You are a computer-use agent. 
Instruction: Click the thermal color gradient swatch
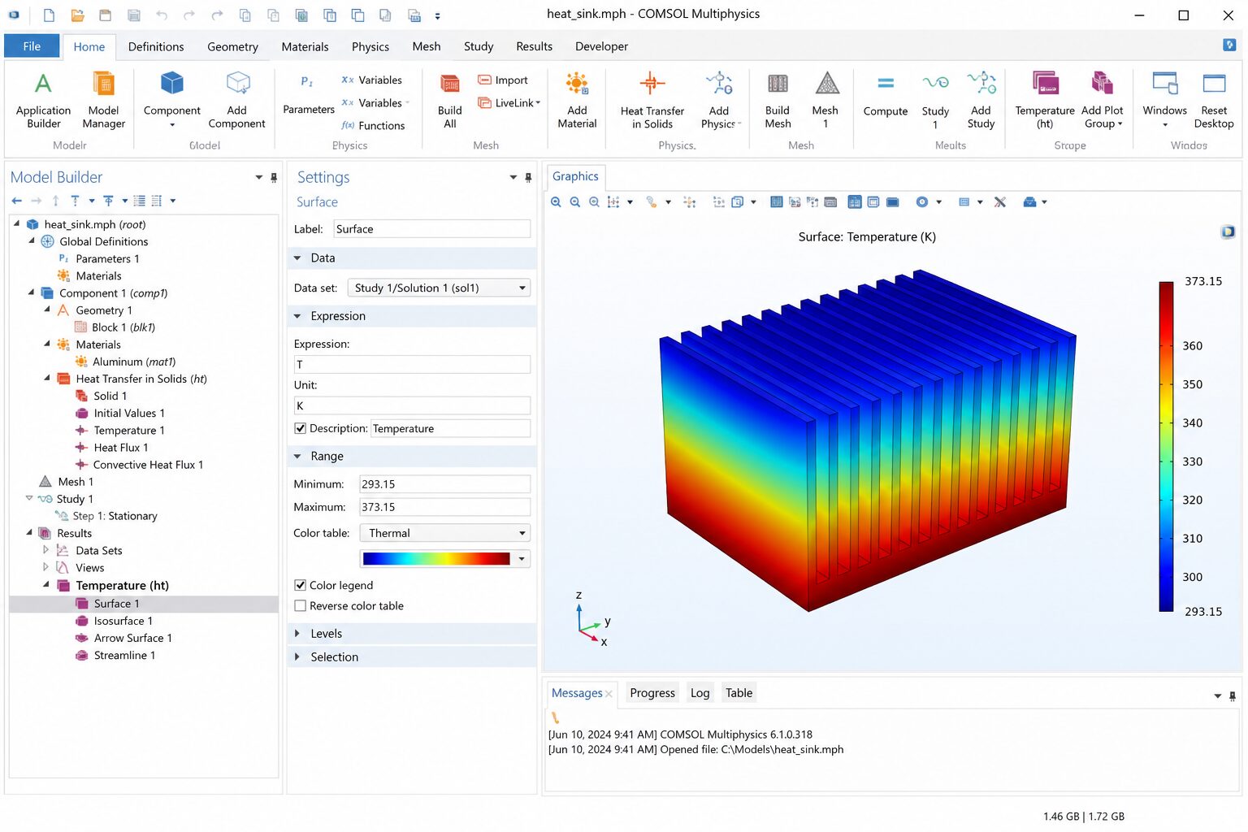(436, 558)
